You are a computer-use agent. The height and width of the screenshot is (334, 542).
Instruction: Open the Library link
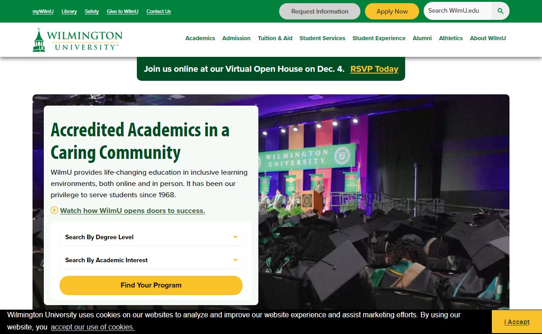click(x=69, y=11)
